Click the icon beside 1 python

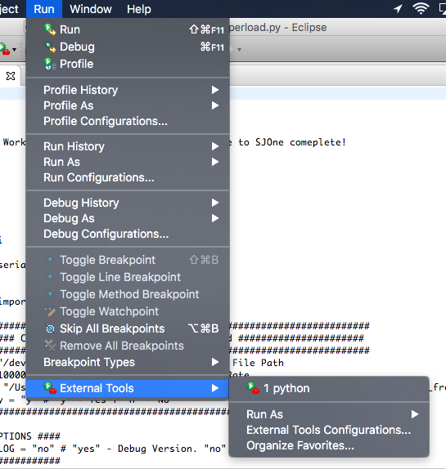click(253, 388)
